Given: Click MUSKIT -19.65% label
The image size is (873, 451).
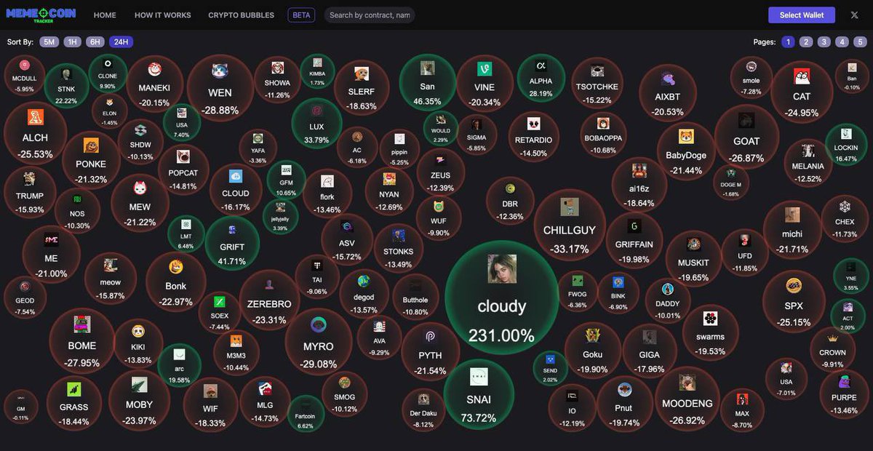Looking at the screenshot, I should [x=693, y=270].
